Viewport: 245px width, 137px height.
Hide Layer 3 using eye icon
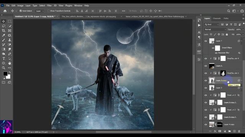point(206,88)
